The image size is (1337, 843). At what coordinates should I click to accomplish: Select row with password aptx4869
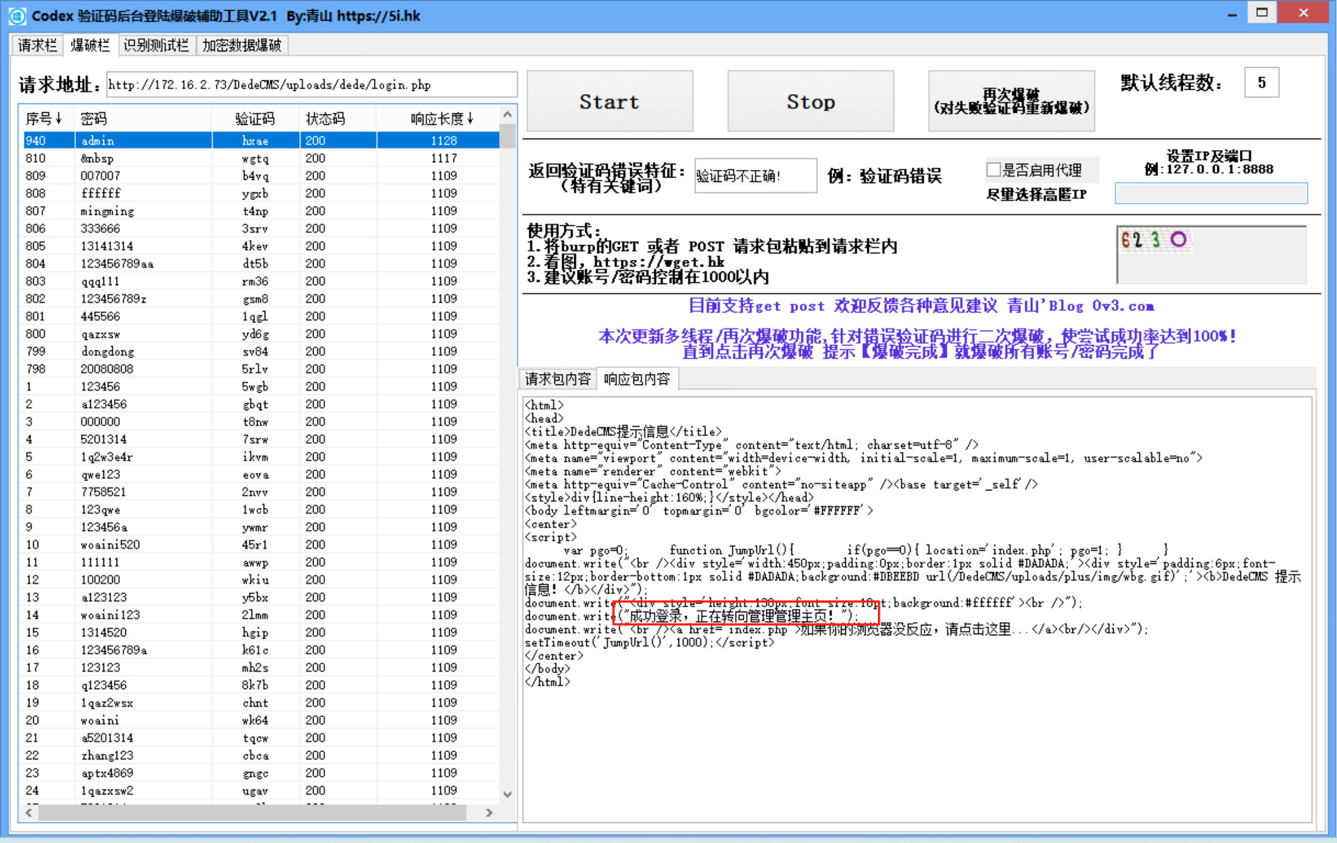point(262,773)
